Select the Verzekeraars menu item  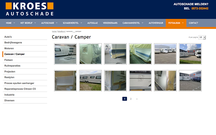pyautogui.click(x=110, y=23)
